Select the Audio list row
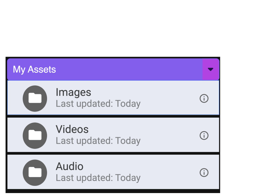The width and height of the screenshot is (261, 195). click(163, 172)
